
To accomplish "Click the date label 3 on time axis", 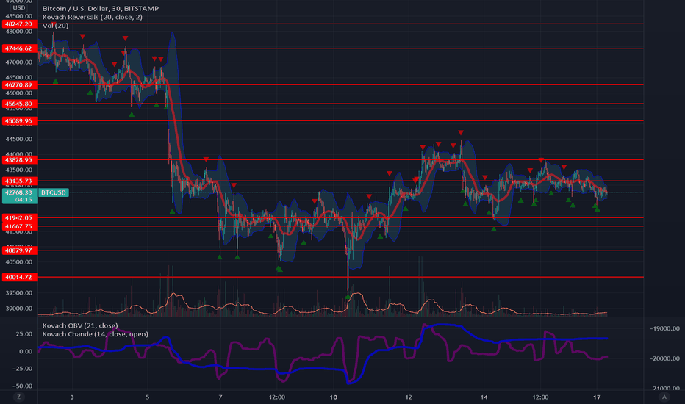I will (x=72, y=397).
